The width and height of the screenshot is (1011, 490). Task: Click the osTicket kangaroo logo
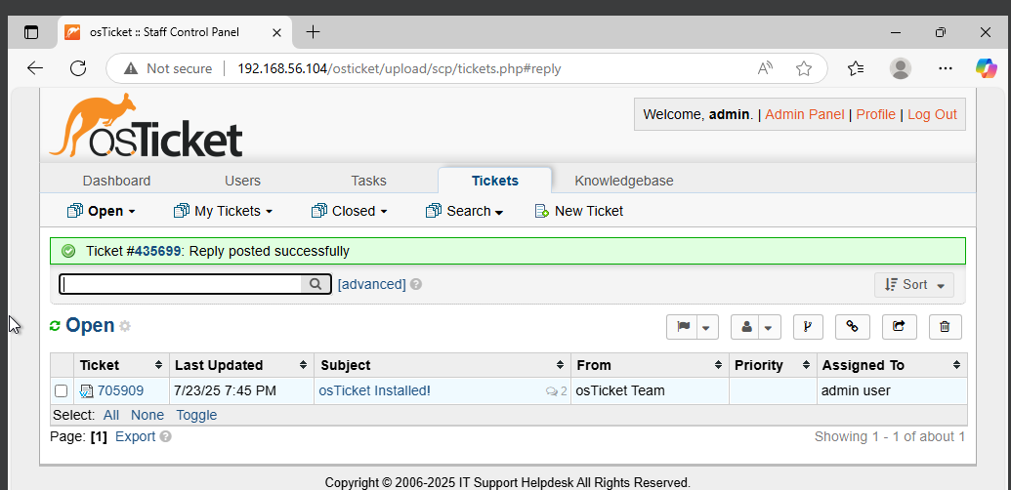pos(146,126)
